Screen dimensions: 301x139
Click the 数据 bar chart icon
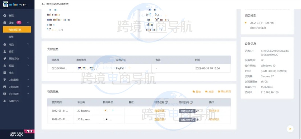tap(5, 66)
